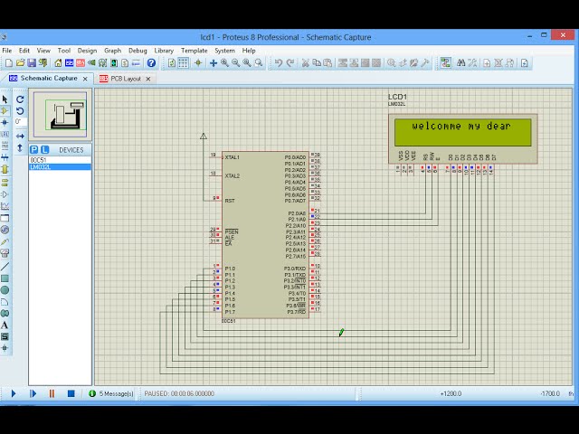Click the Cut scissors icon
This screenshot has width=579, height=434.
(306, 63)
